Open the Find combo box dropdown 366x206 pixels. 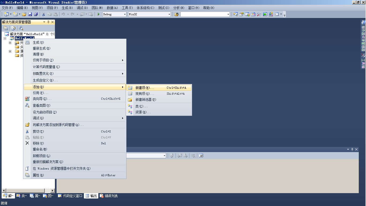click(228, 14)
